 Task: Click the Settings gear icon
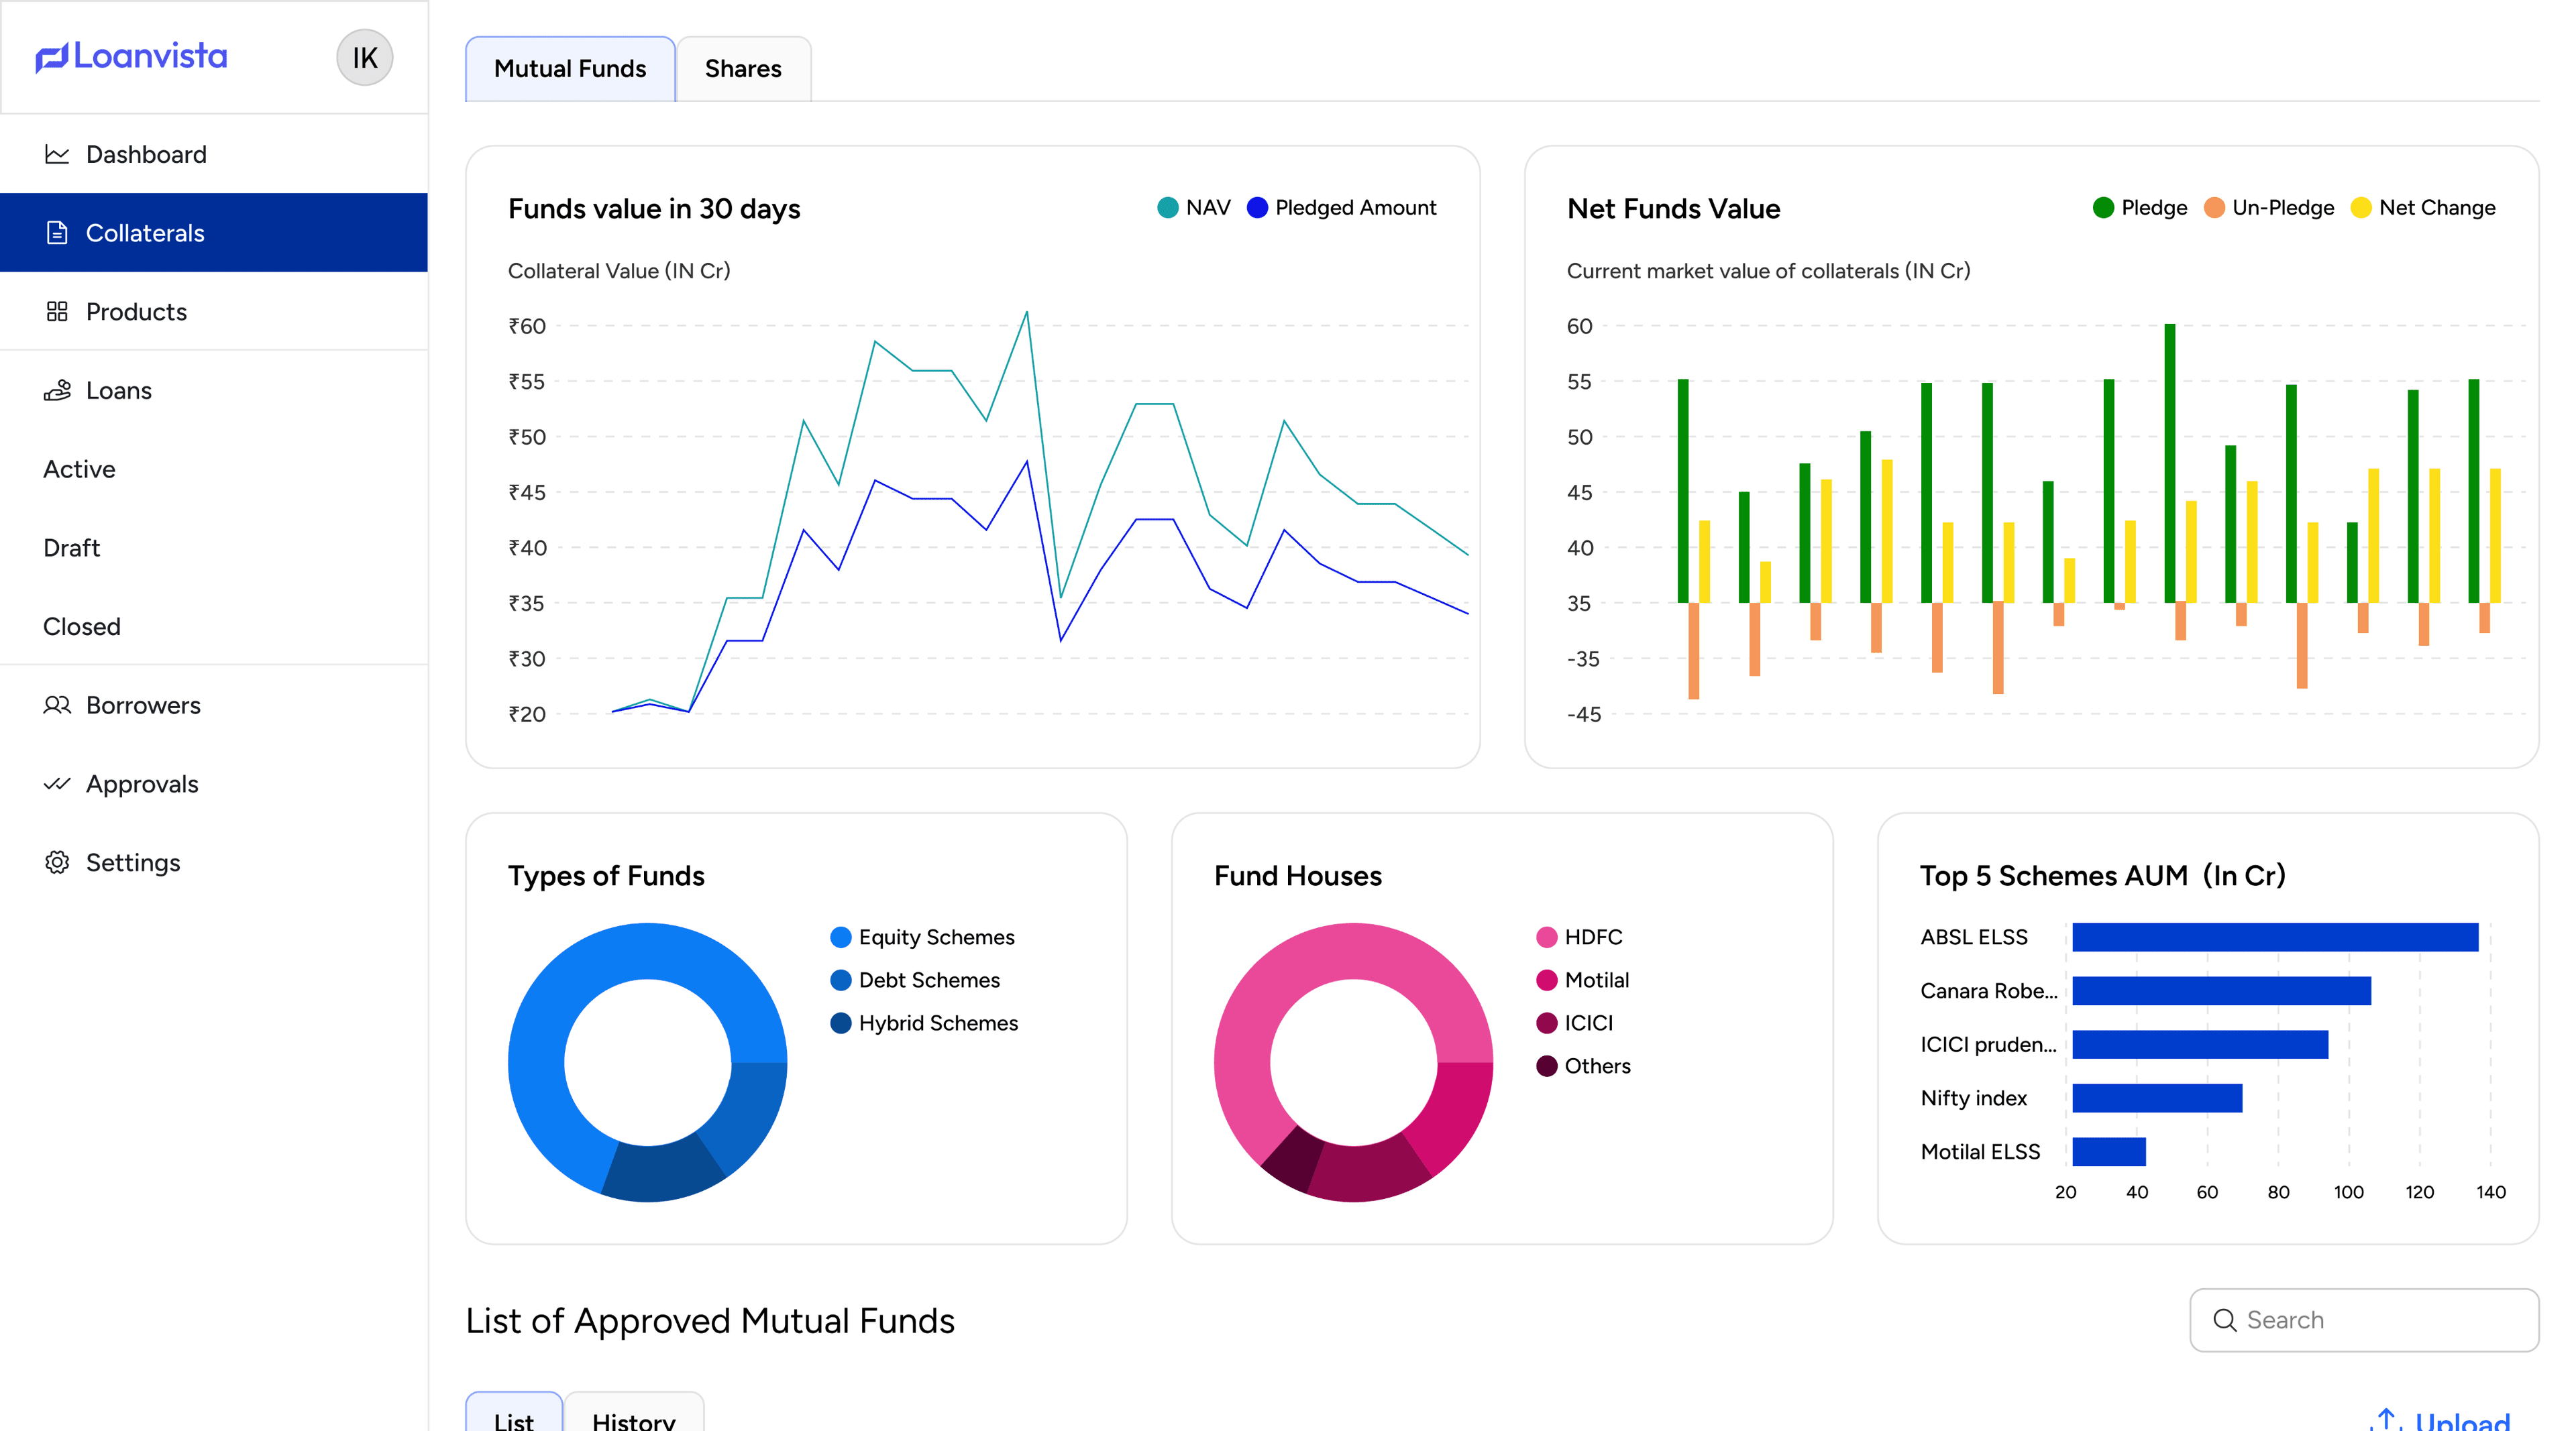pyautogui.click(x=57, y=862)
